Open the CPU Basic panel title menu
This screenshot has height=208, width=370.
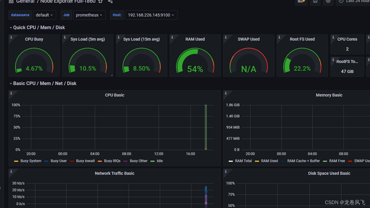click(x=115, y=95)
